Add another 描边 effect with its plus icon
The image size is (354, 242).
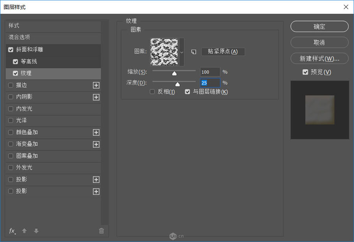[x=96, y=85]
